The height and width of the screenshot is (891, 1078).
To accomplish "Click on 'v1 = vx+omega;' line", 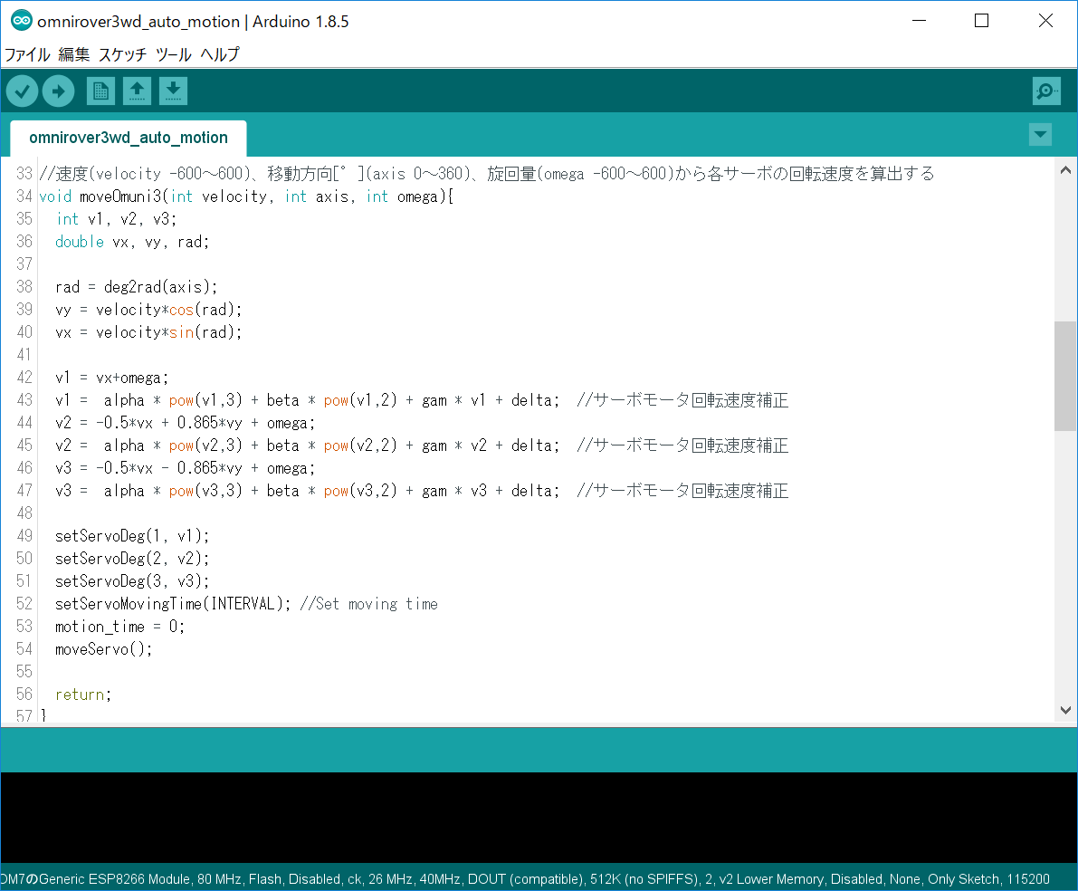I will pos(112,378).
